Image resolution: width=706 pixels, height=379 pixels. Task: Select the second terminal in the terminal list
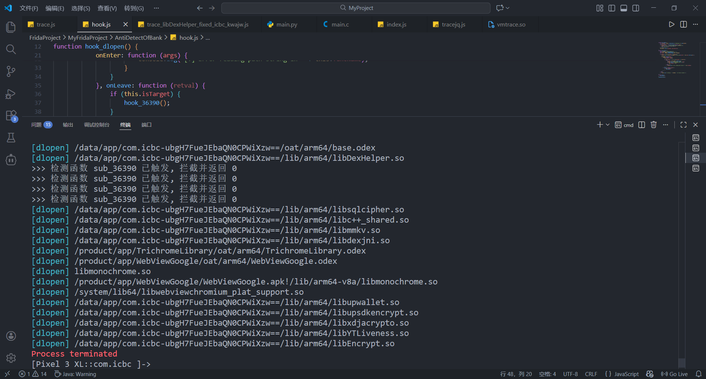696,148
